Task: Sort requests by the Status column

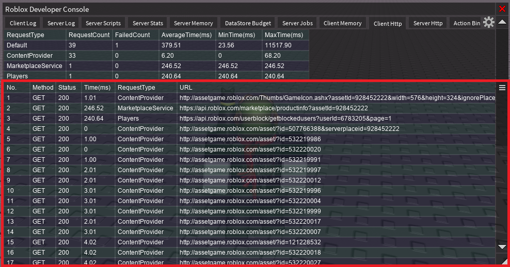Action: pyautogui.click(x=67, y=88)
